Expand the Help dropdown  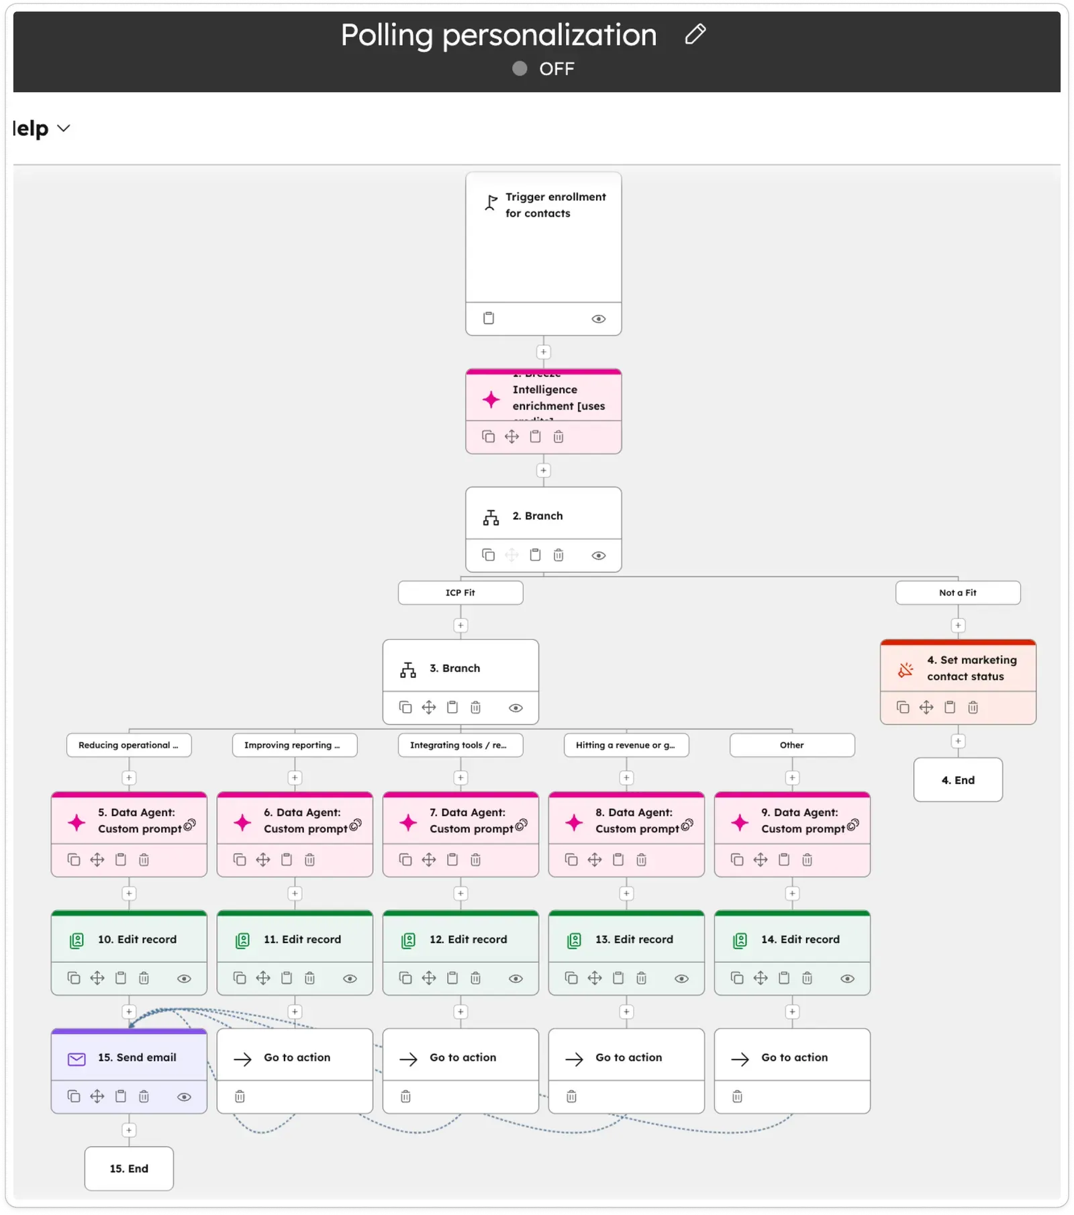coord(40,128)
